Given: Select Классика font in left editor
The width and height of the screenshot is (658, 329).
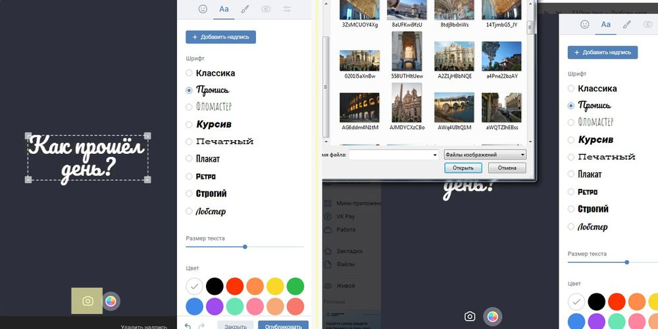Looking at the screenshot, I should [x=211, y=73].
